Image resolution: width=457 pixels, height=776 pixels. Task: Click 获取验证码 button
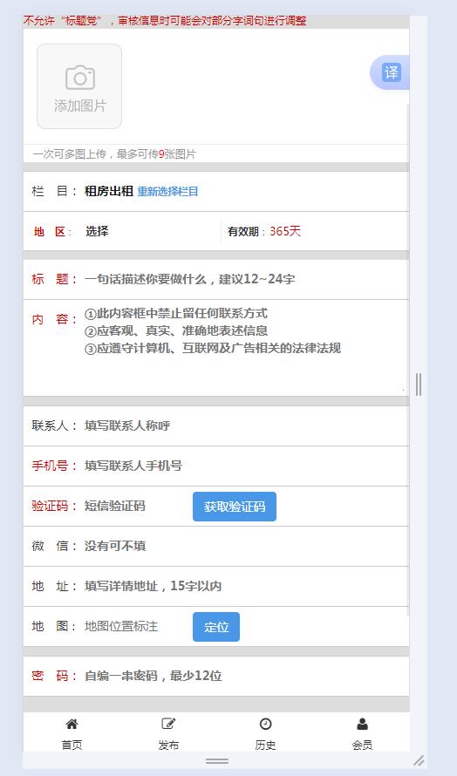[235, 507]
